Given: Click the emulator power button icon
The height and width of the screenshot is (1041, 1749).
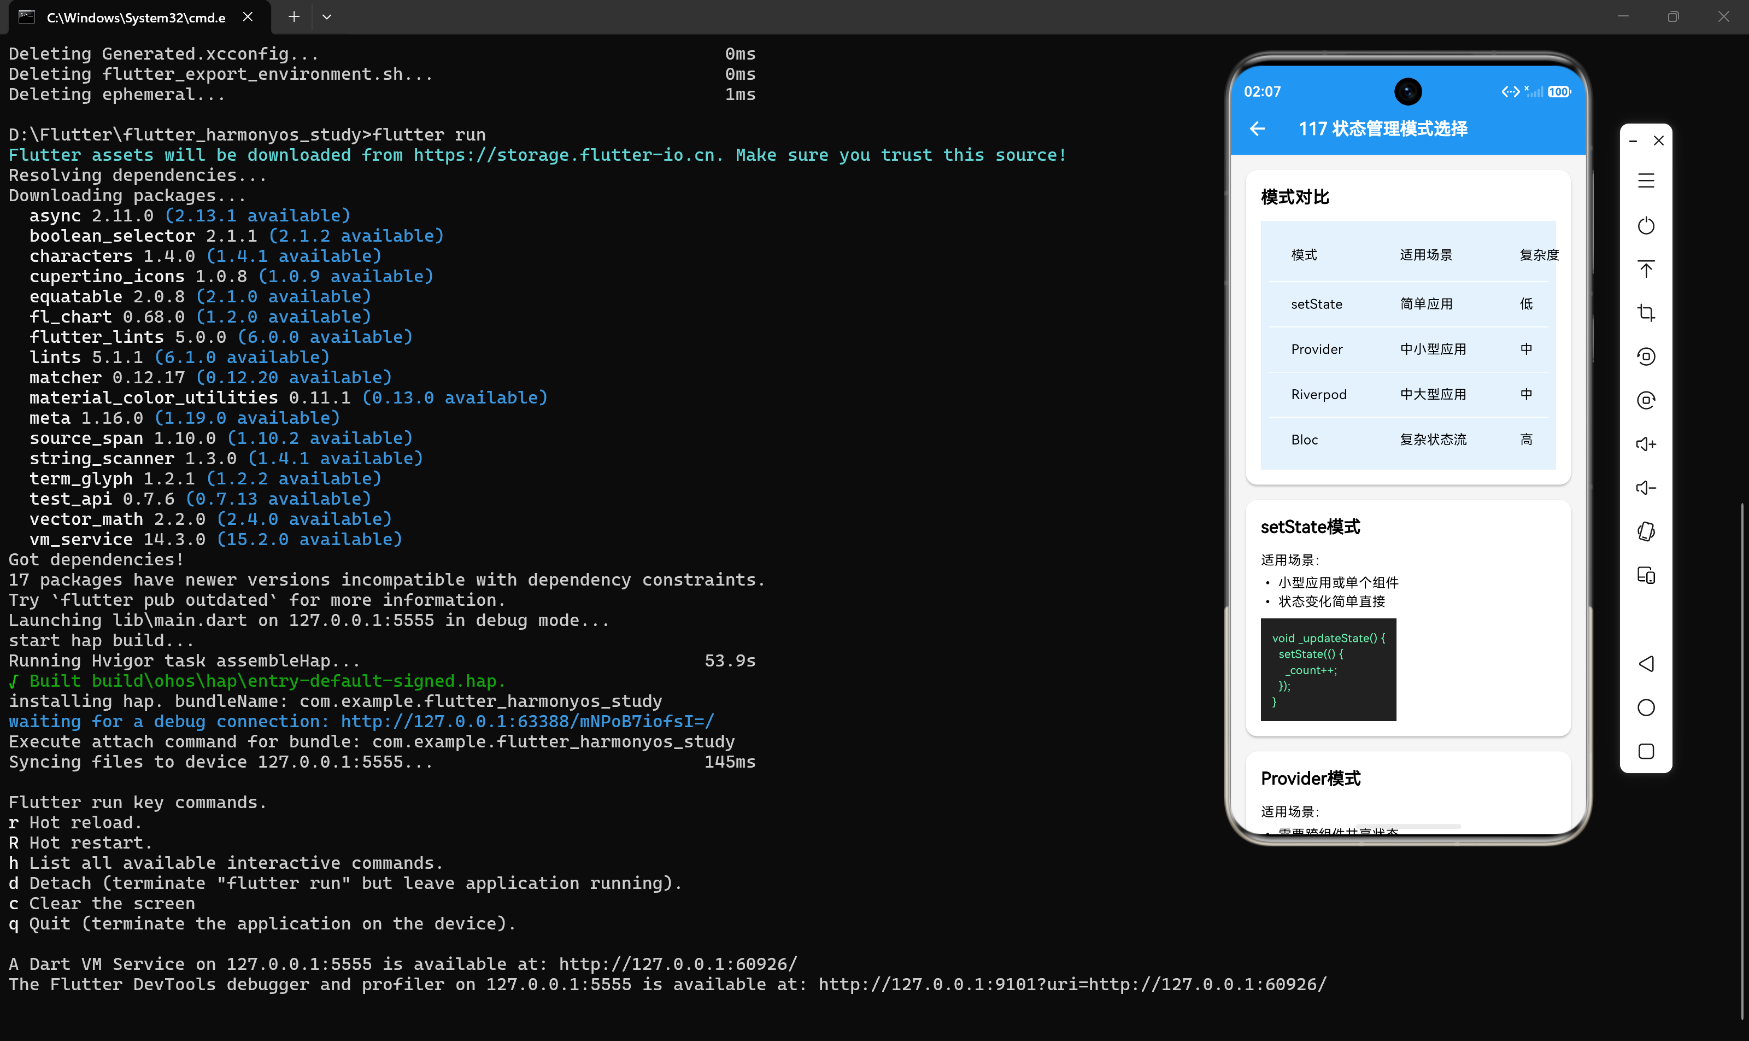Looking at the screenshot, I should [x=1646, y=225].
